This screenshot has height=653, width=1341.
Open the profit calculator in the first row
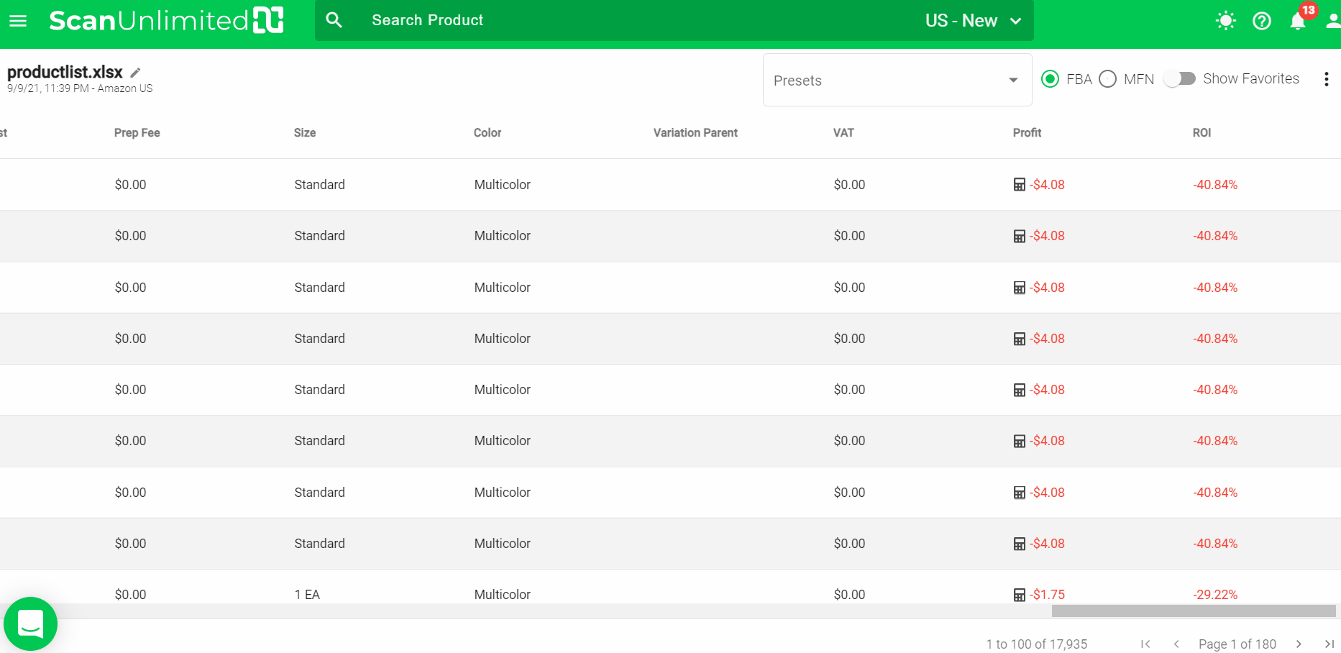pos(1019,185)
